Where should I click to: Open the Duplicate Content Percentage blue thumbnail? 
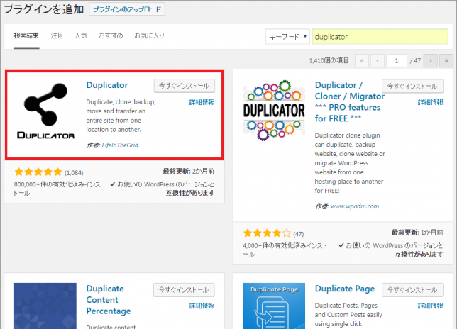point(45,306)
